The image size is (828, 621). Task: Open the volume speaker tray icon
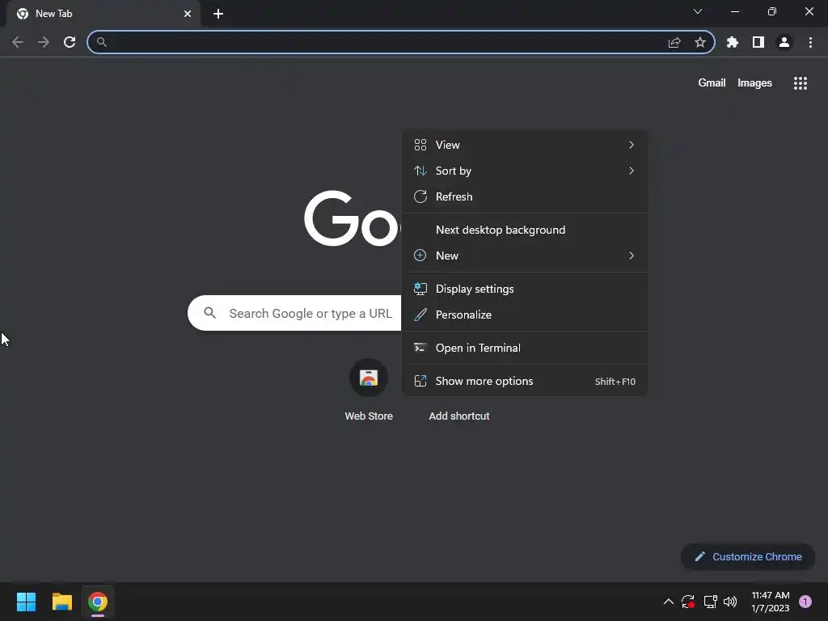pyautogui.click(x=730, y=602)
